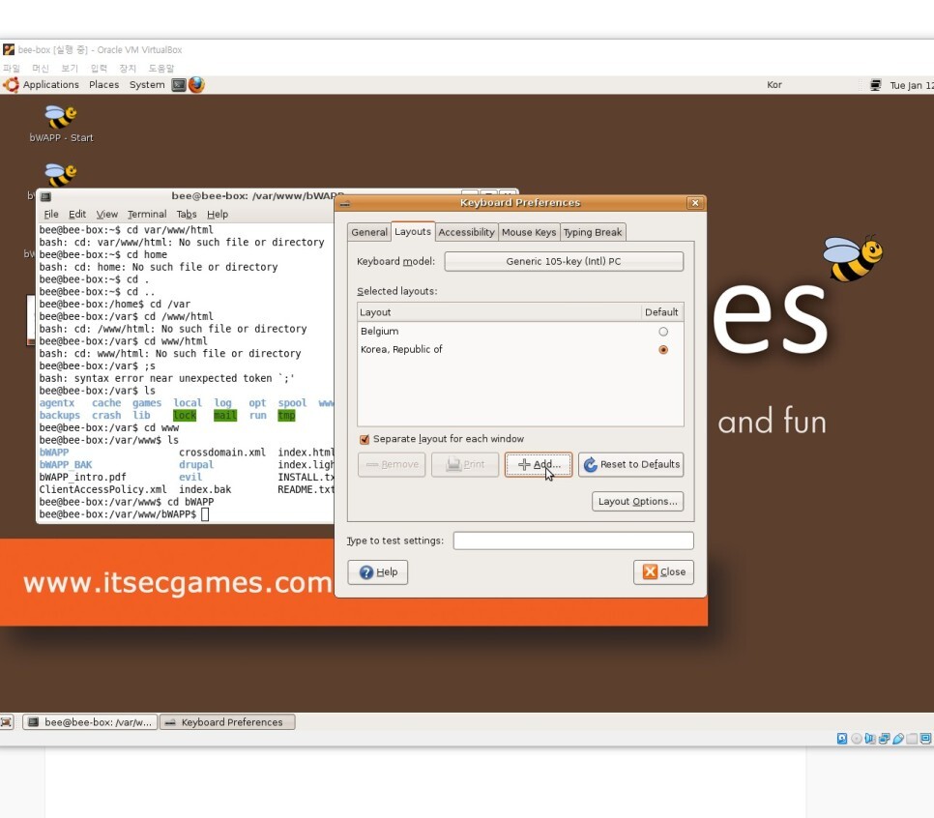This screenshot has height=818, width=934.
Task: Open the Keyboard Preferences window menu icon
Action: pyautogui.click(x=344, y=203)
